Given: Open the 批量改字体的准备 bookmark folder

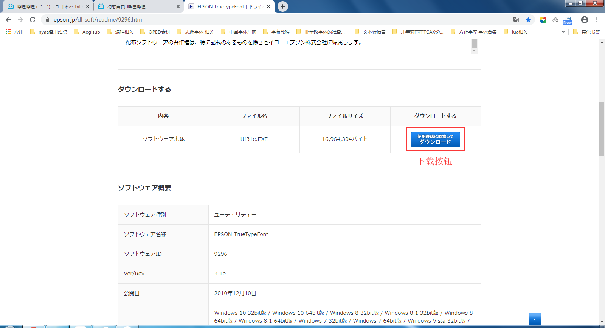Looking at the screenshot, I should point(321,32).
